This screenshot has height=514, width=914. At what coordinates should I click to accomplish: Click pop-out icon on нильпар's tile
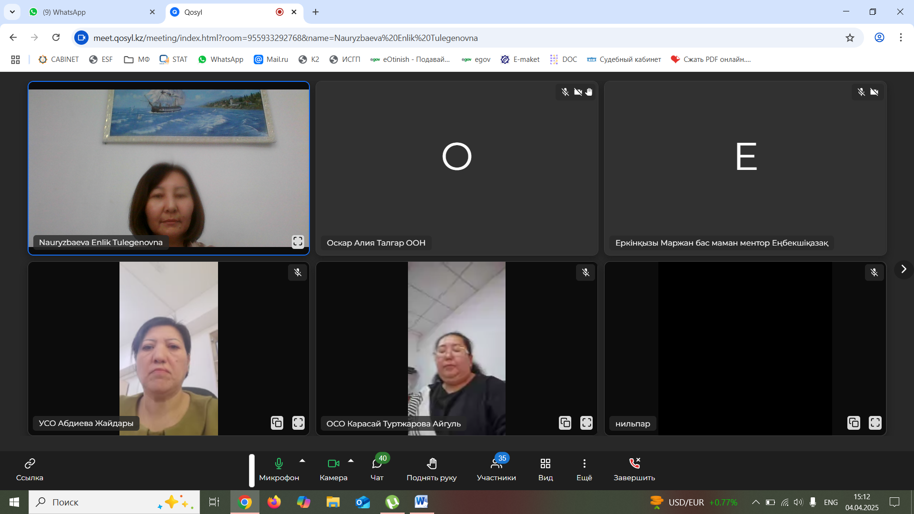point(854,423)
